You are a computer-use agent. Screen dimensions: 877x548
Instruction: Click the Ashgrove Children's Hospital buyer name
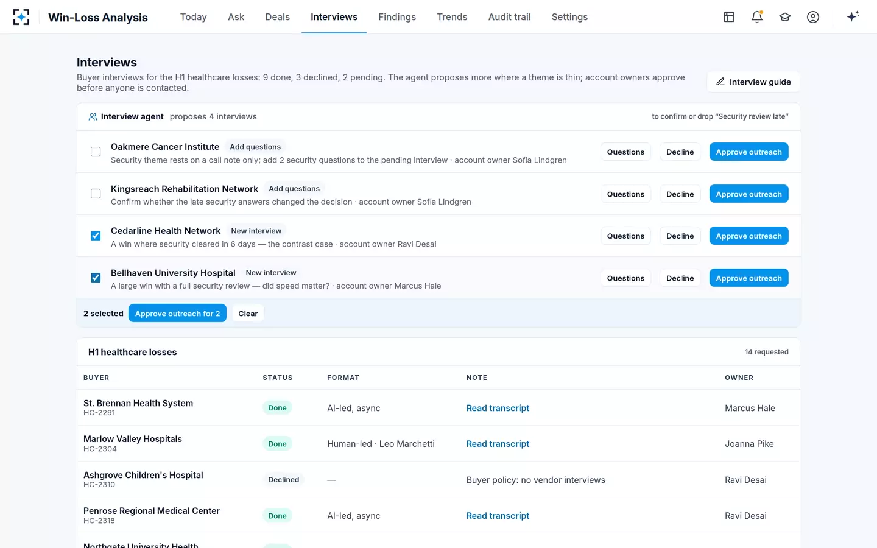tap(143, 475)
